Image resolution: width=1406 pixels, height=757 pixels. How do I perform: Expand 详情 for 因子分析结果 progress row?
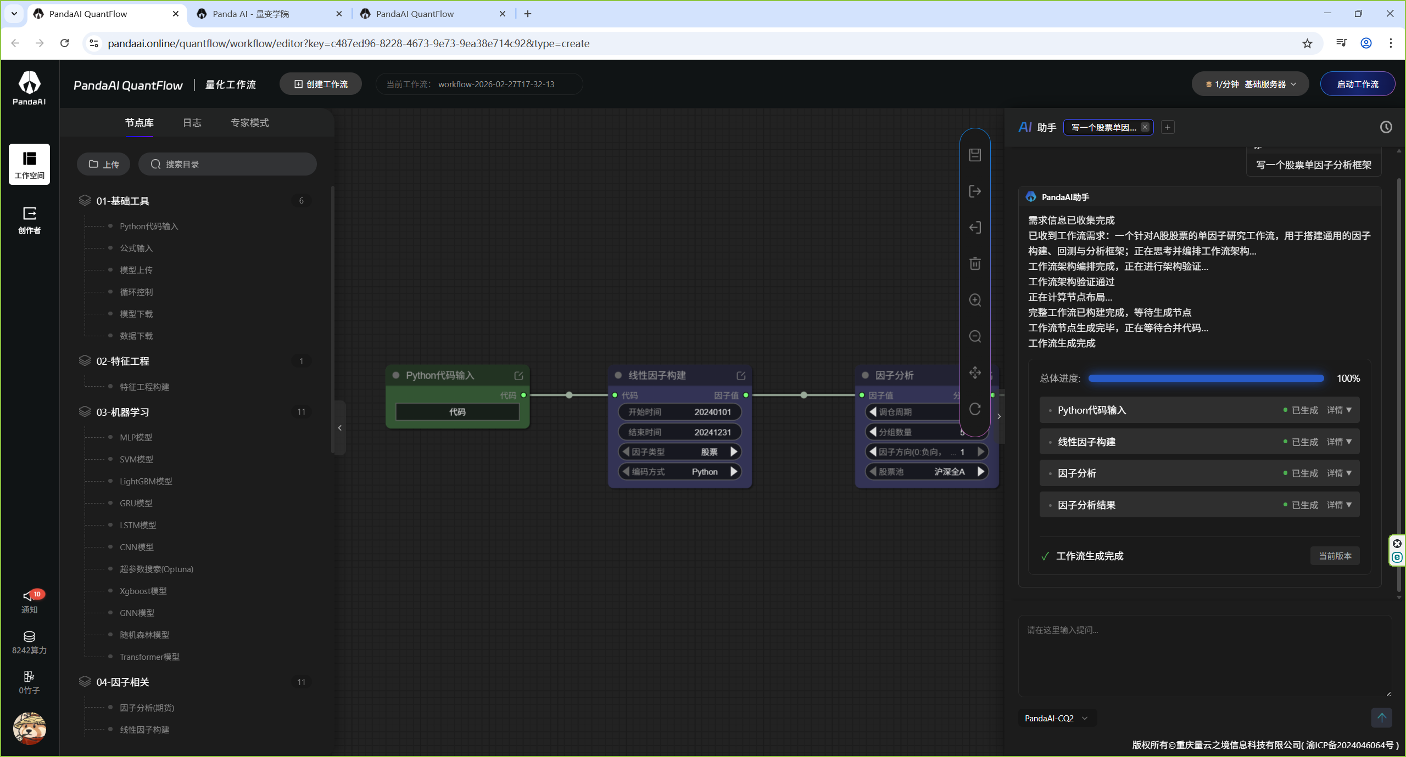1339,505
